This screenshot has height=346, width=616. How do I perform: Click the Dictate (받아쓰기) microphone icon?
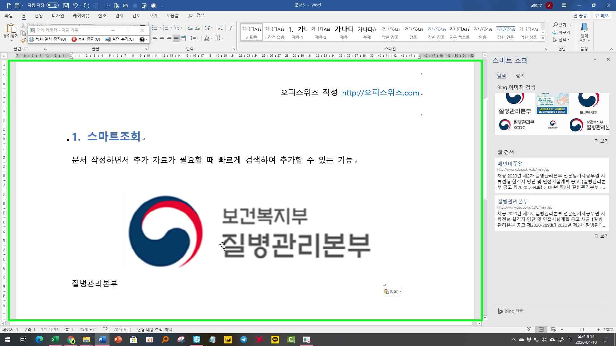pos(584,27)
